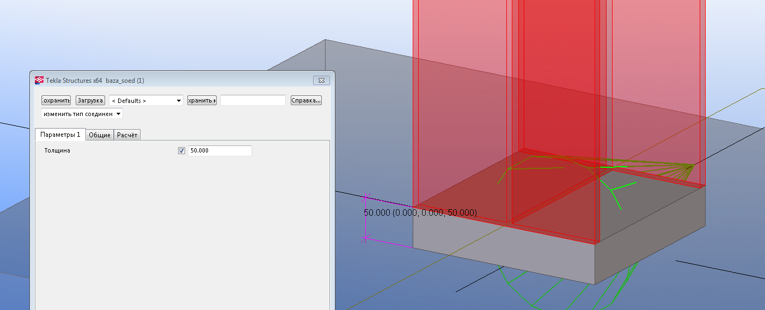The width and height of the screenshot is (765, 310).
Task: Expand the изменить тип соединения dropdown
Action: pos(82,114)
